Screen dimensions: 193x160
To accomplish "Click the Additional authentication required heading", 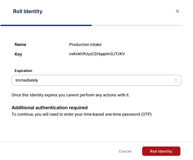I will click(x=50, y=108).
